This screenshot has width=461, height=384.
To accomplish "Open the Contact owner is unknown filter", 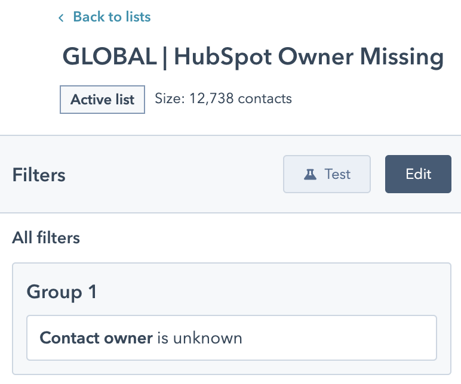I will coord(232,337).
